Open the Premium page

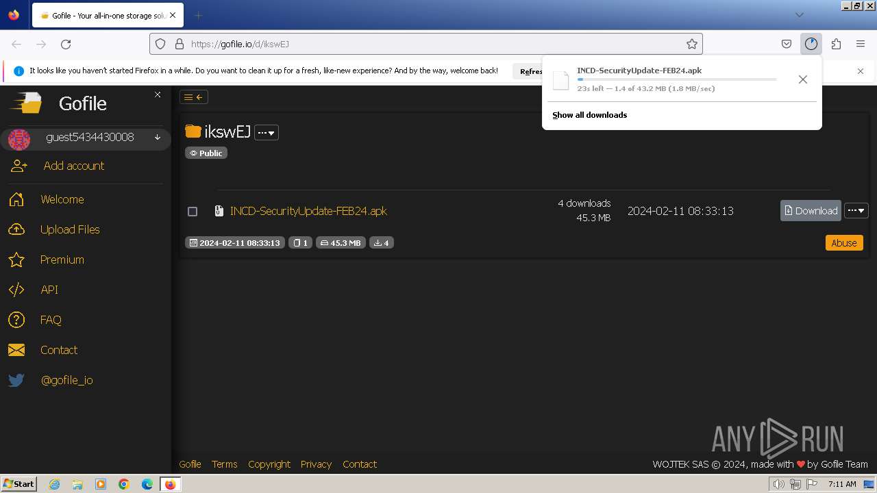pyautogui.click(x=62, y=260)
